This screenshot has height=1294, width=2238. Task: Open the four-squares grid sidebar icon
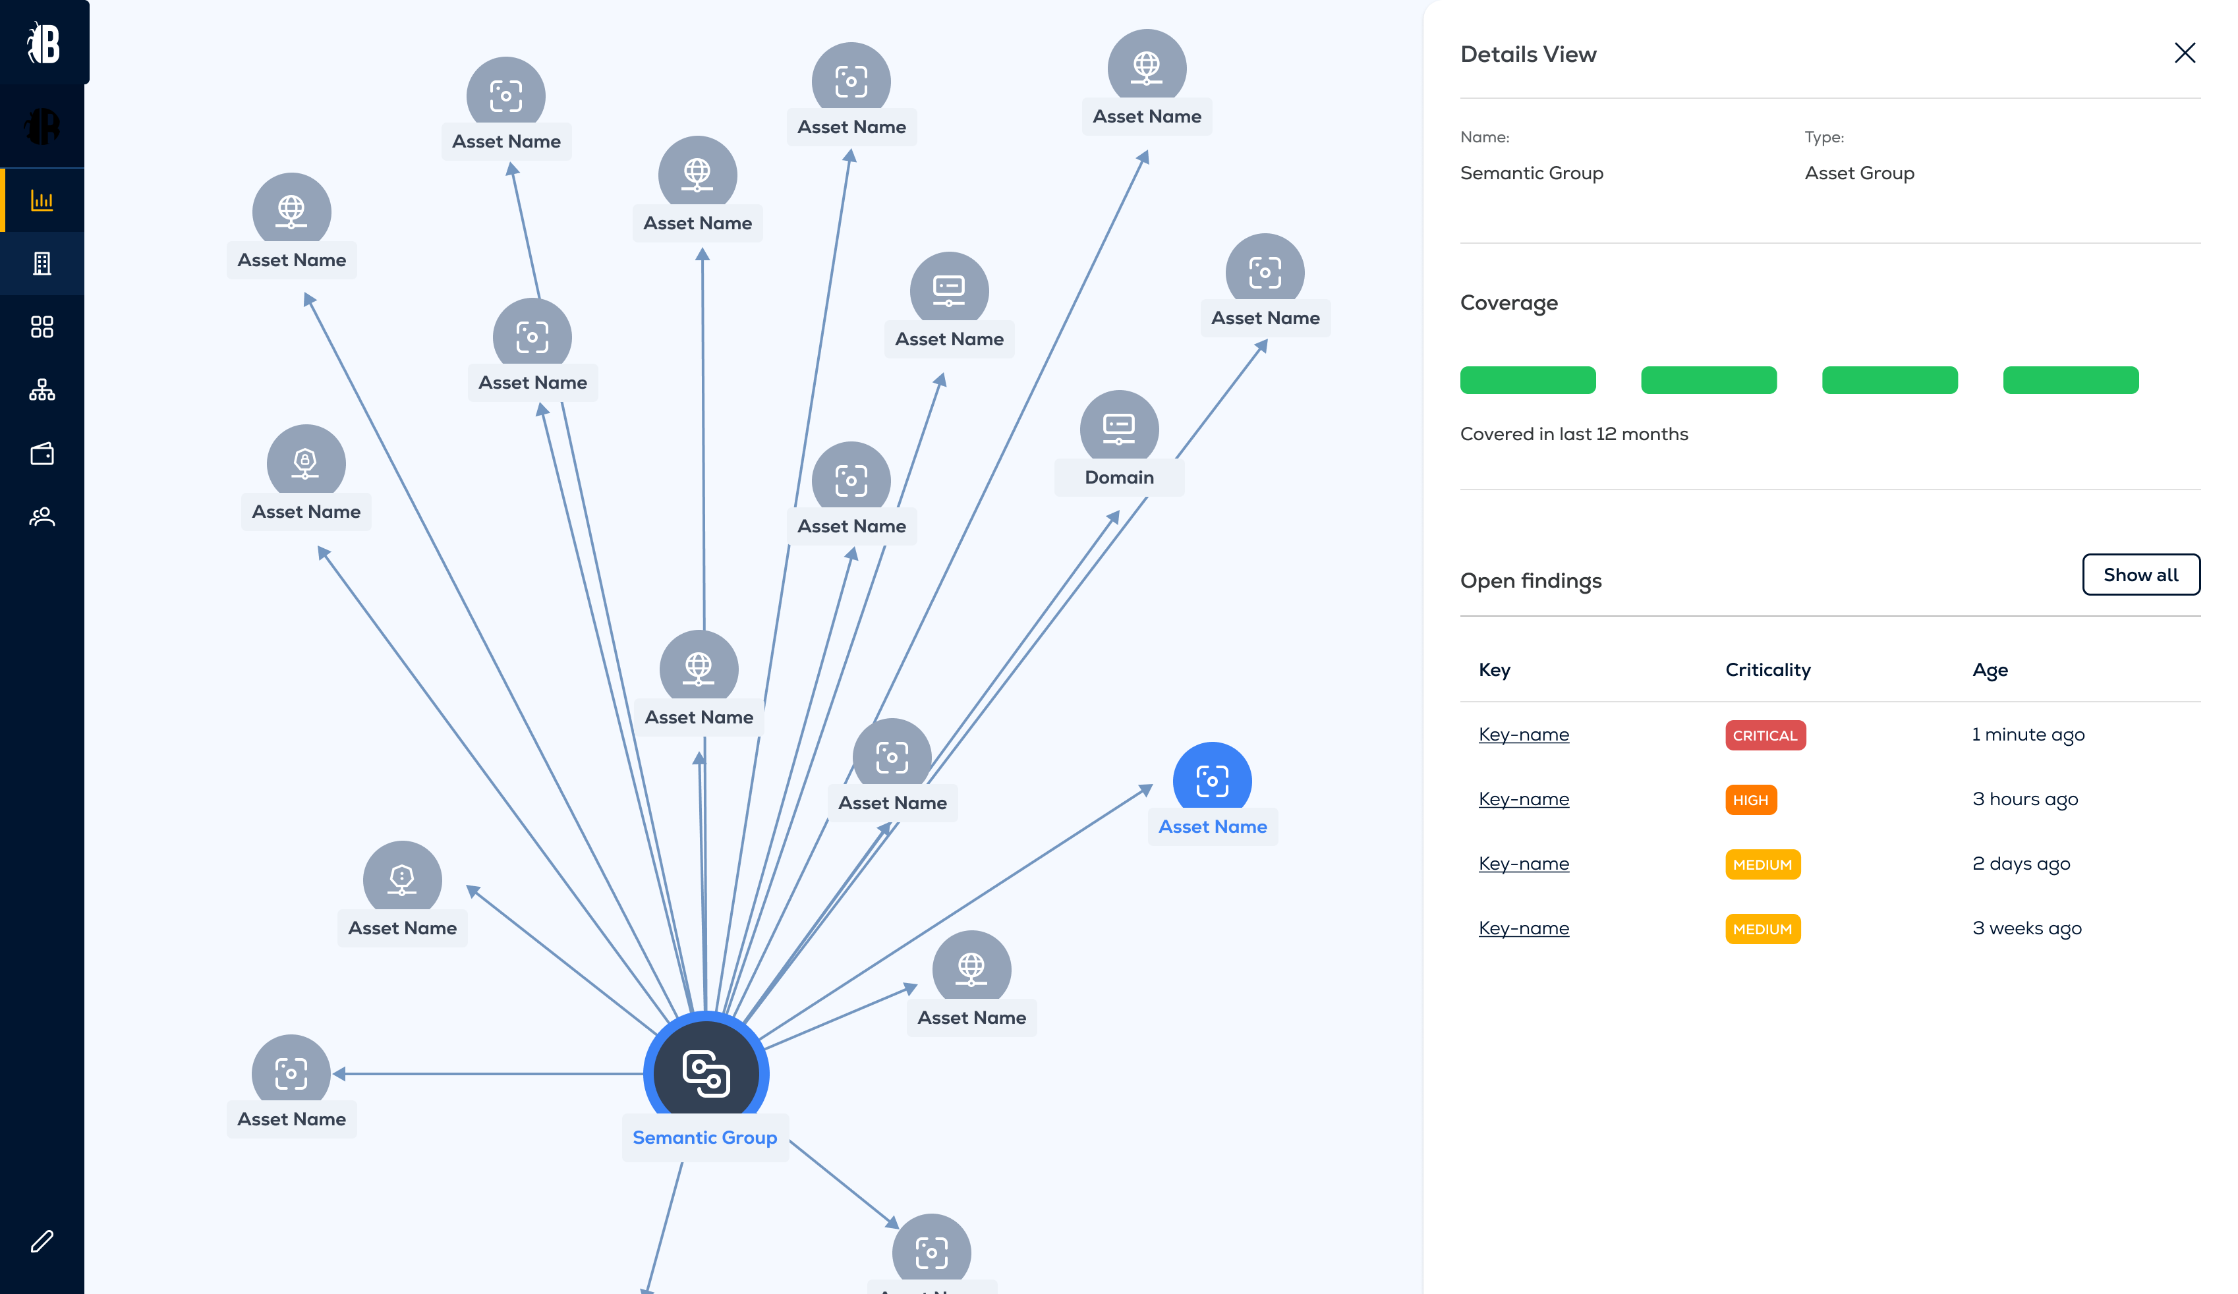pos(42,327)
